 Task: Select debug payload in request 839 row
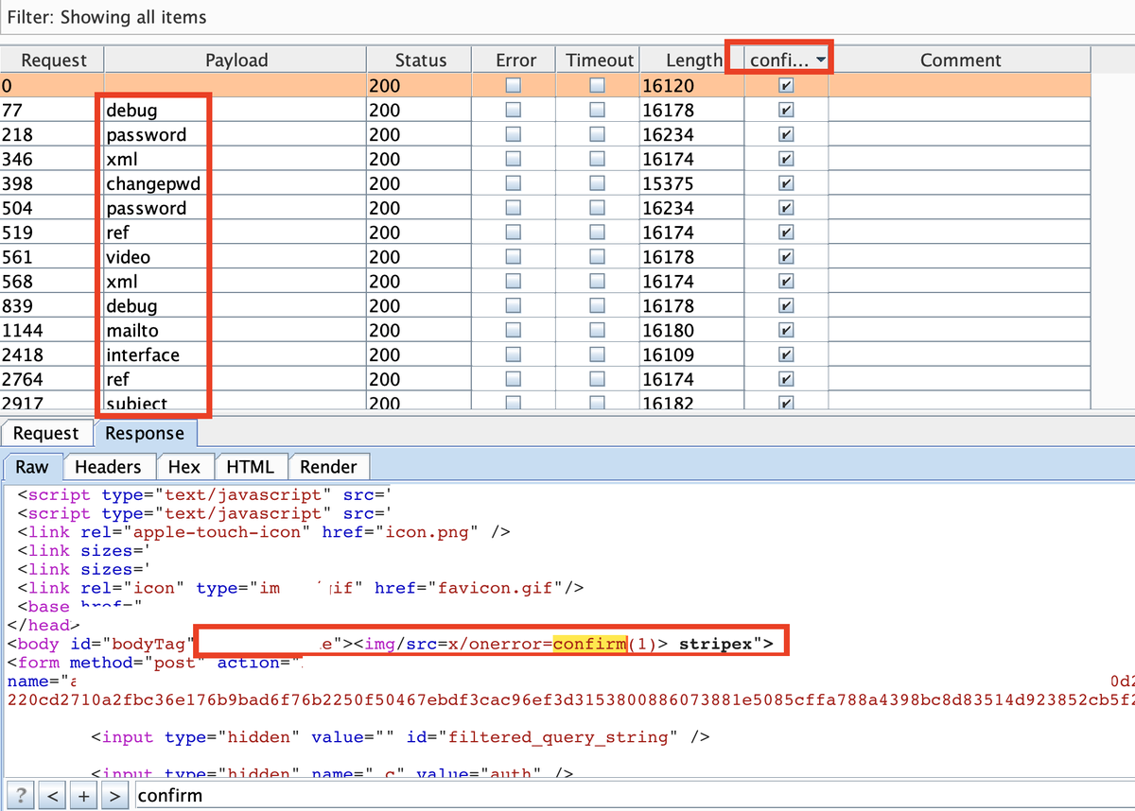tap(236, 306)
